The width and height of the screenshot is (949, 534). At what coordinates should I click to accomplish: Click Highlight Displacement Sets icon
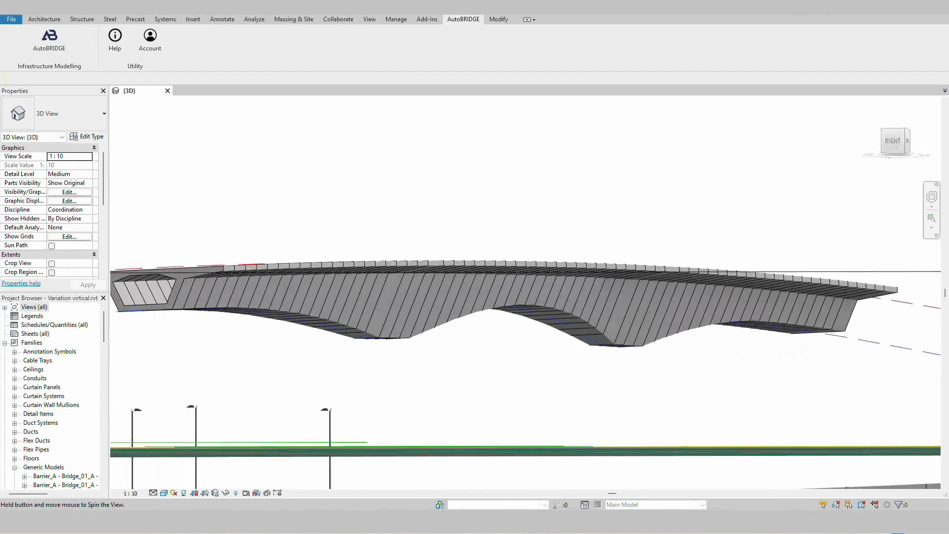(267, 492)
